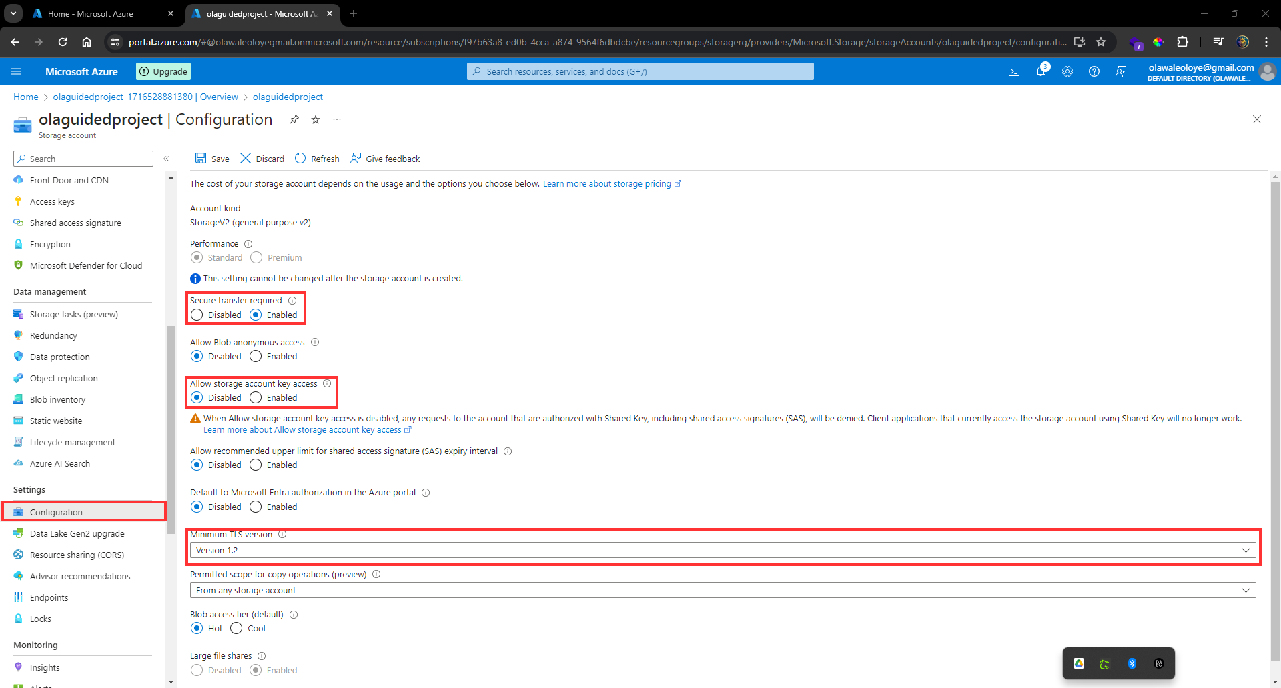Viewport: 1281px width, 688px height.
Task: Click the header Feedback icon
Action: pos(1121,71)
